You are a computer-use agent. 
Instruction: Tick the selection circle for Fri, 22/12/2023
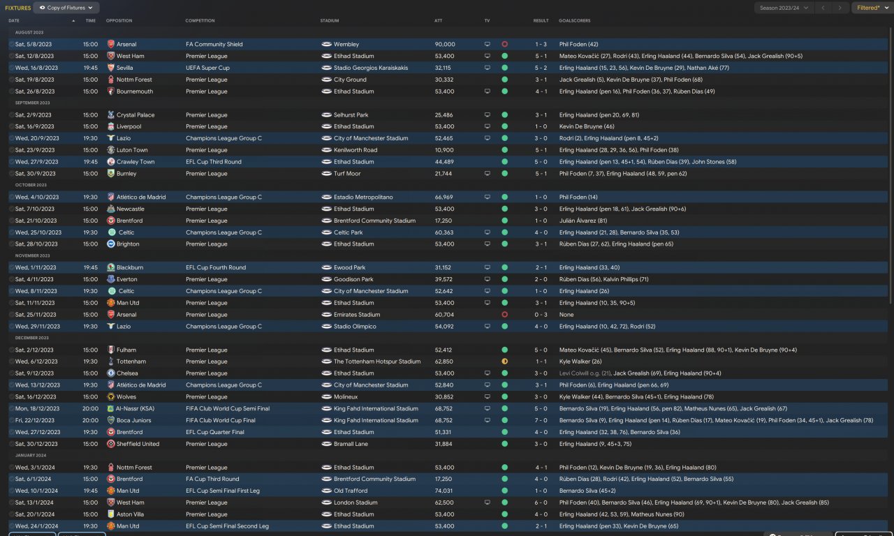pyautogui.click(x=11, y=420)
